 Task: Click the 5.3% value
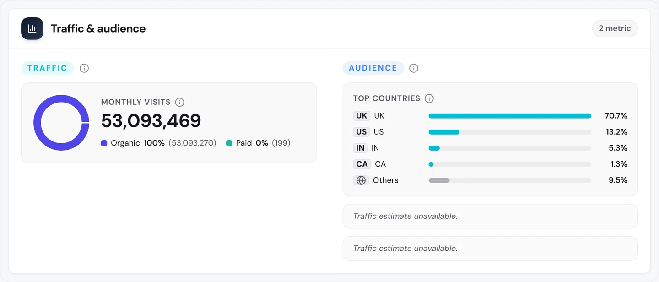[x=618, y=148]
